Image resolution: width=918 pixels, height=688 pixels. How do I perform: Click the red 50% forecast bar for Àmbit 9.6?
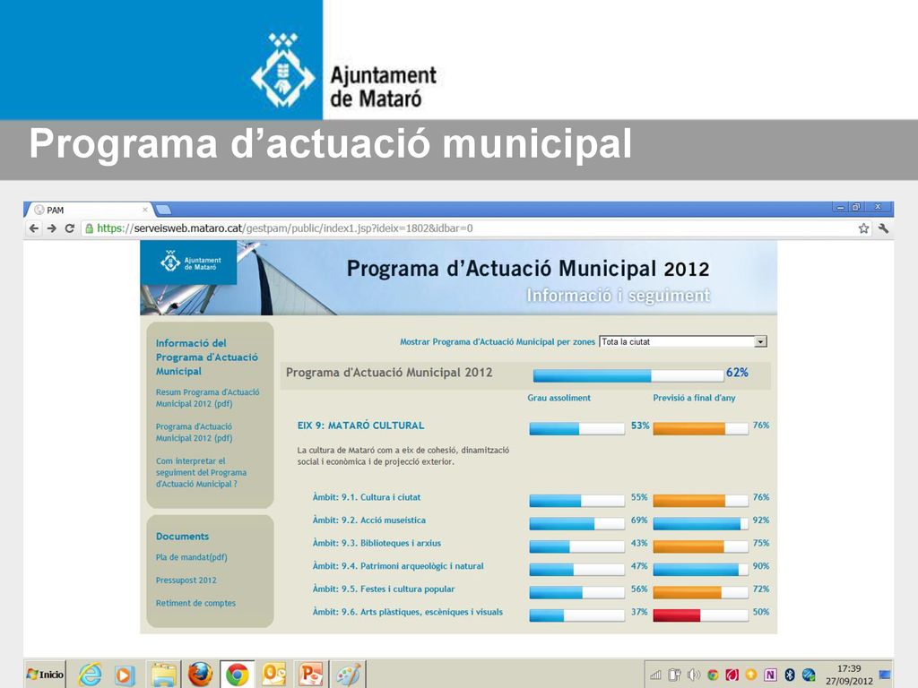click(700, 615)
